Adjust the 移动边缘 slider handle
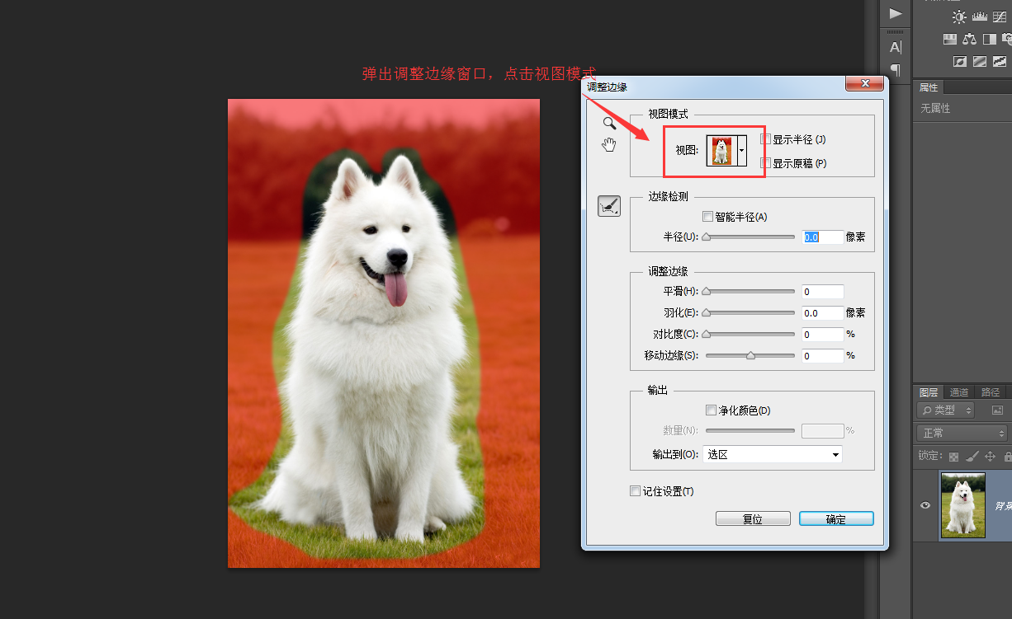This screenshot has height=619, width=1012. tap(750, 356)
